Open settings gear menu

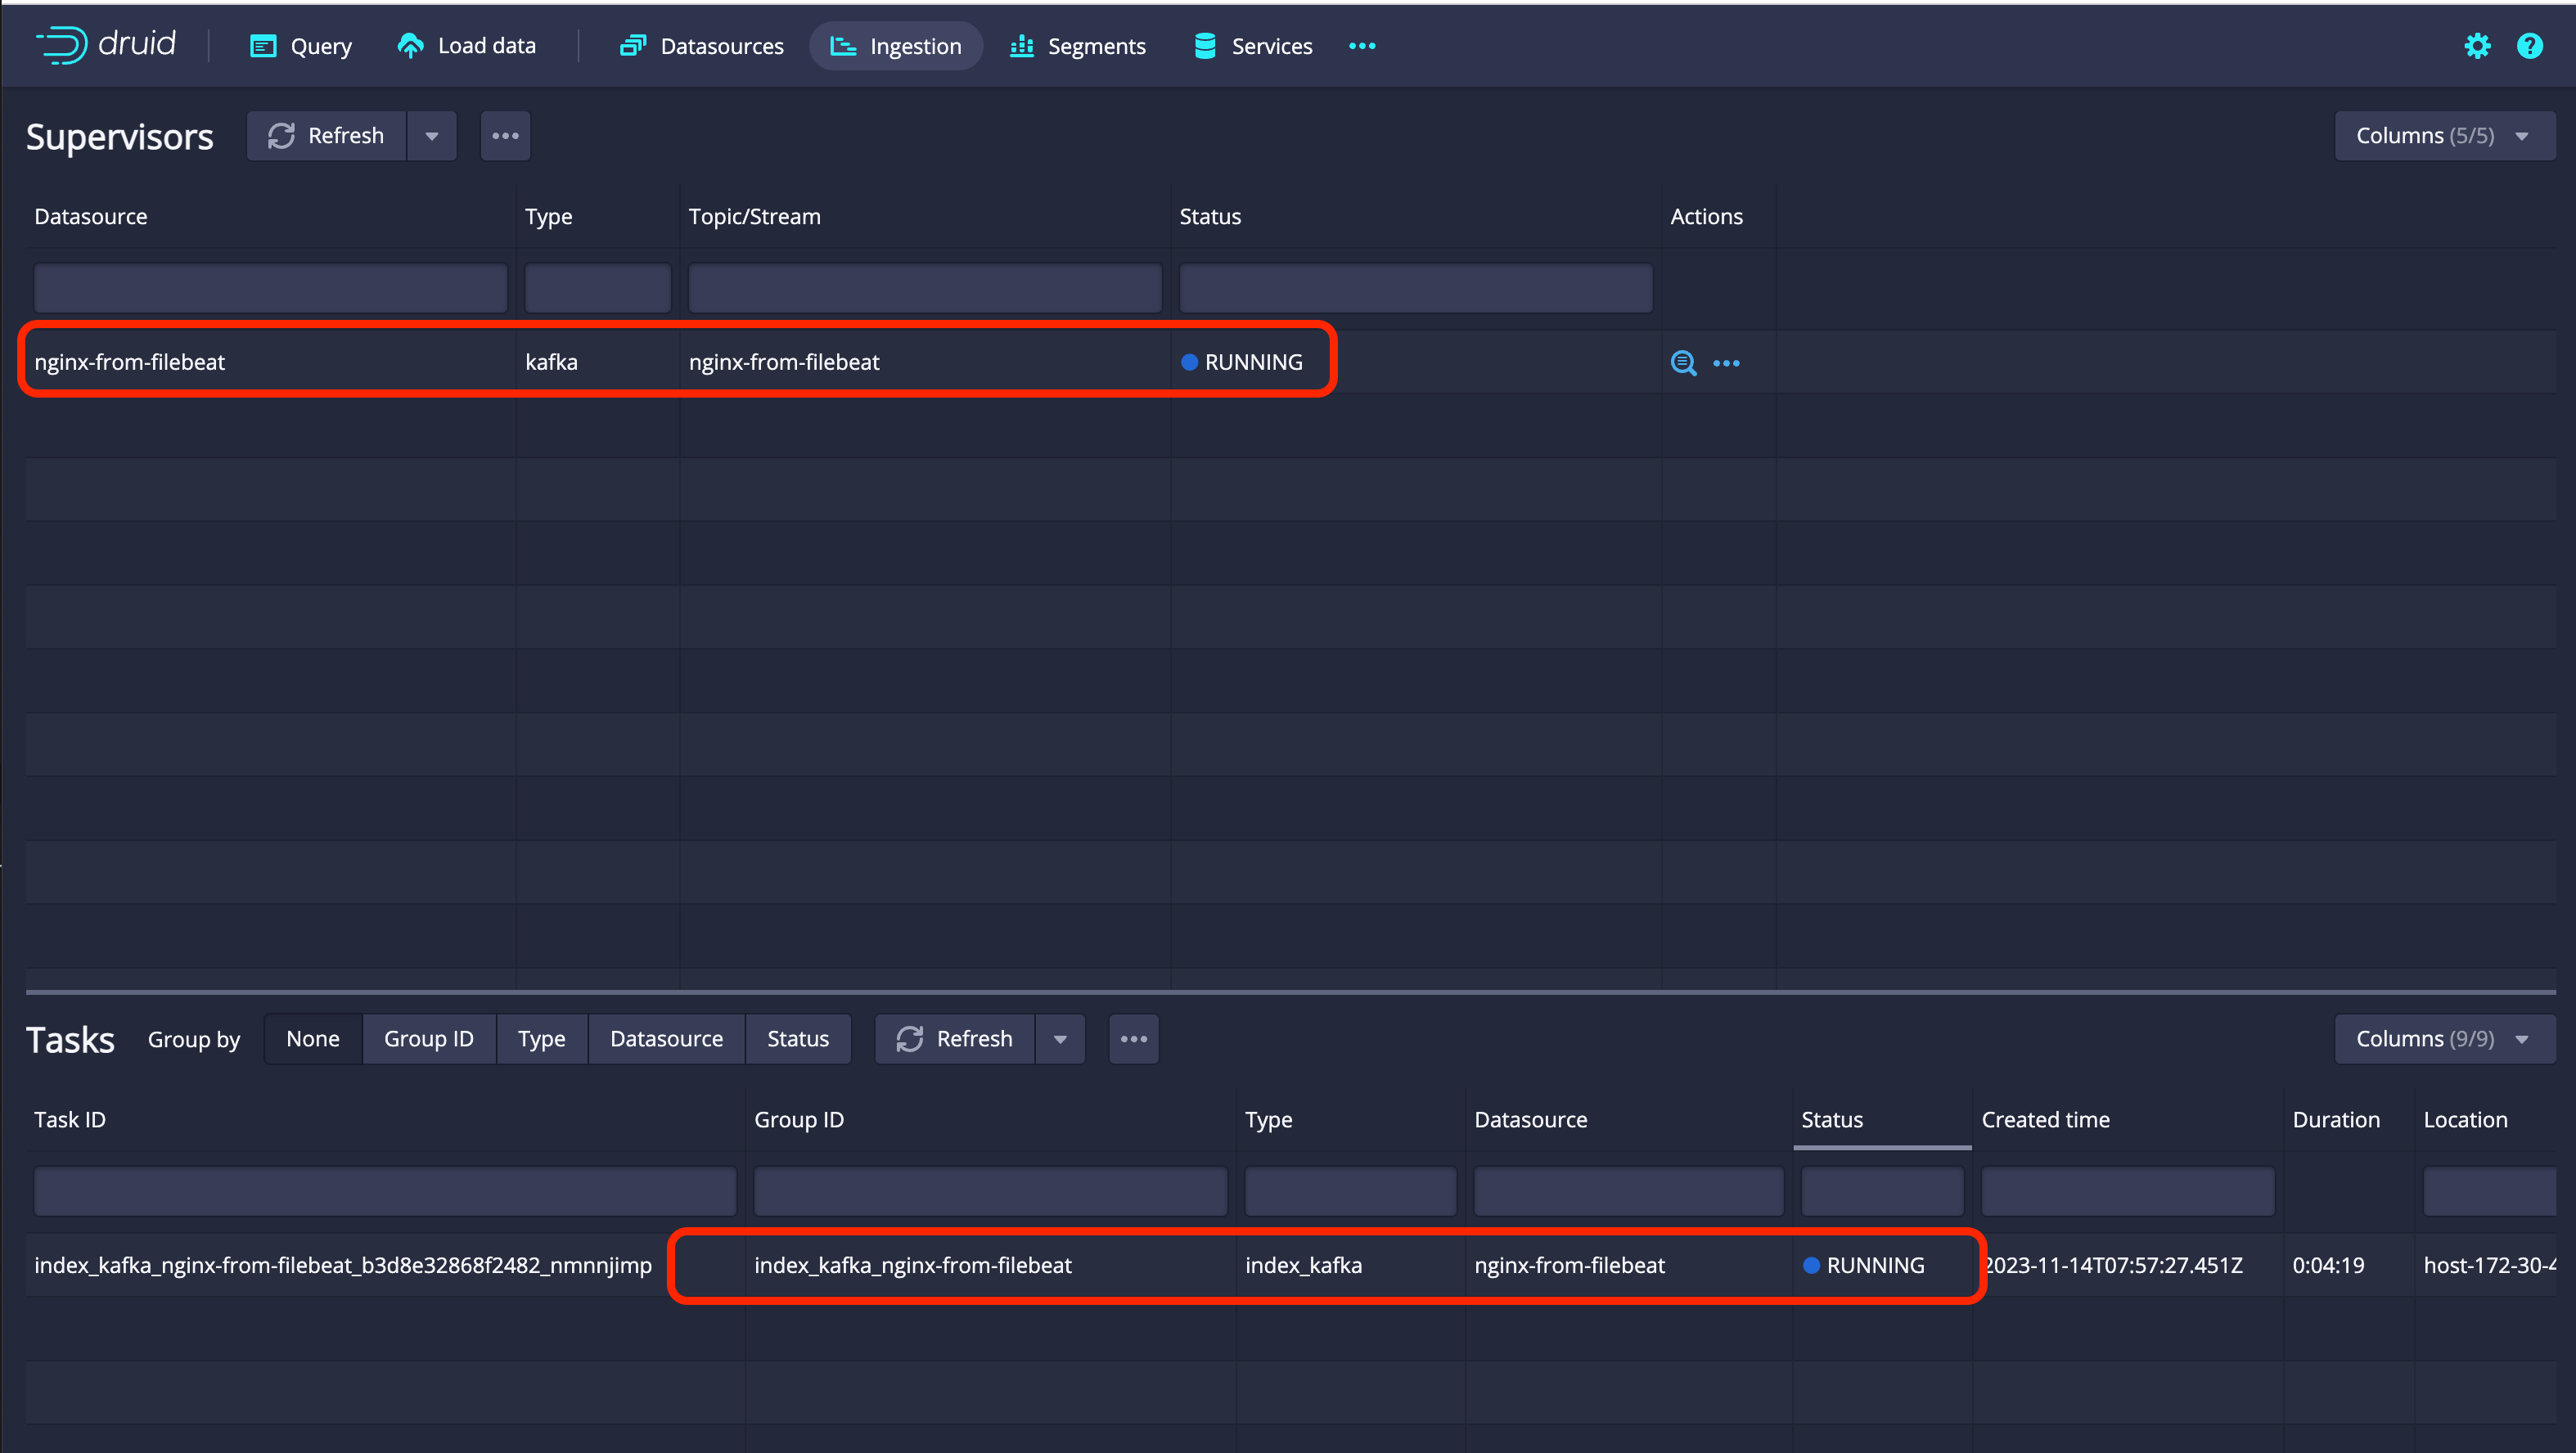(2477, 46)
